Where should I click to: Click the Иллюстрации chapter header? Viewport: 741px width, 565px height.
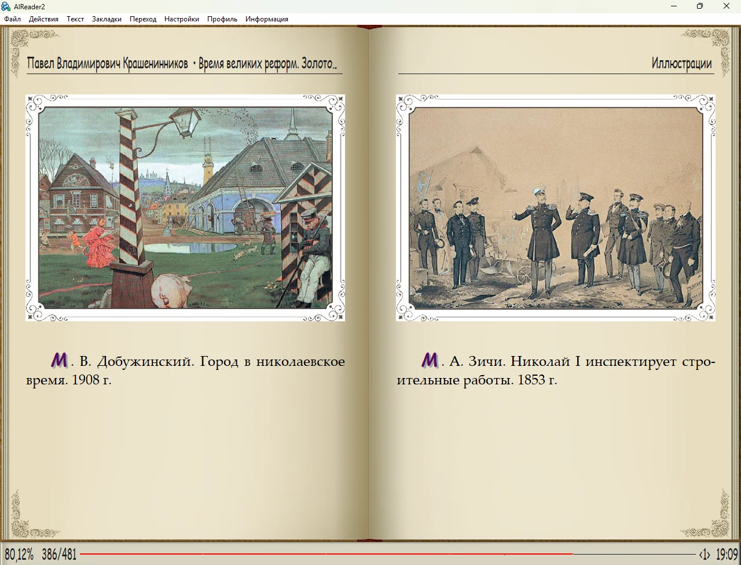682,63
